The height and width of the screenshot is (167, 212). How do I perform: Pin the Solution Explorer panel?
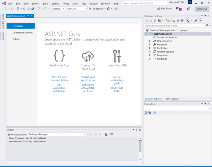coord(205,16)
